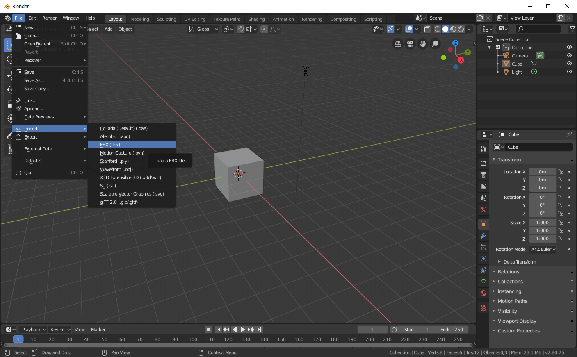Toggle the snapping magnet
577x357 pixels.
(241, 29)
